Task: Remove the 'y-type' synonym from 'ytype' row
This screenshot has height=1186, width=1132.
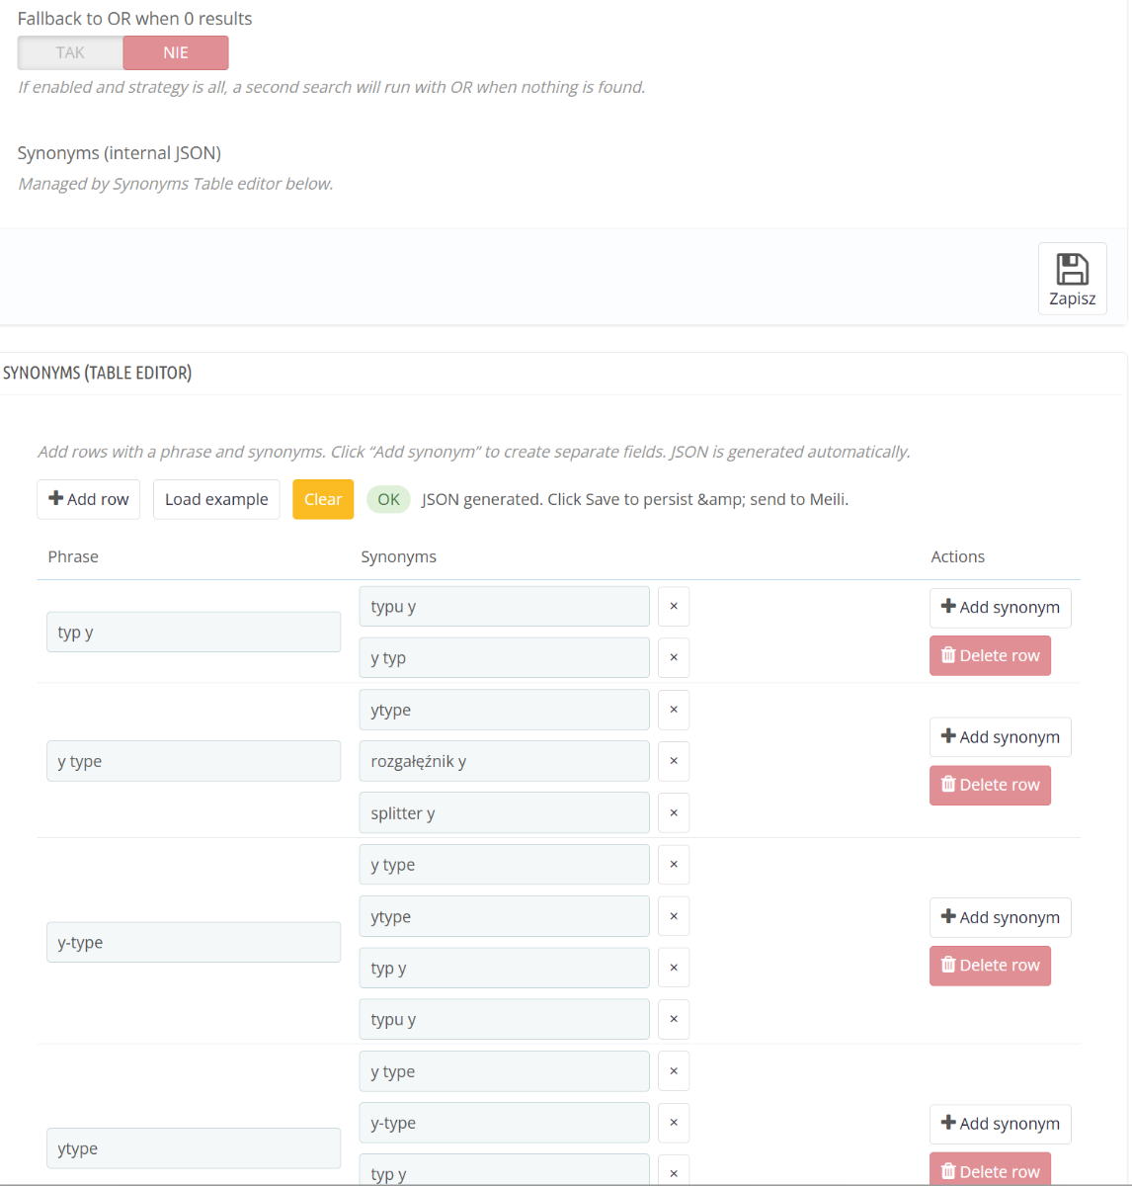Action: (674, 1123)
